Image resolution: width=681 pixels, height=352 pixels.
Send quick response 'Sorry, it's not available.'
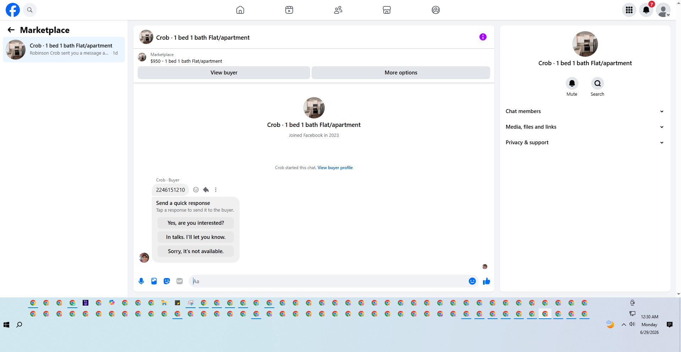point(196,251)
